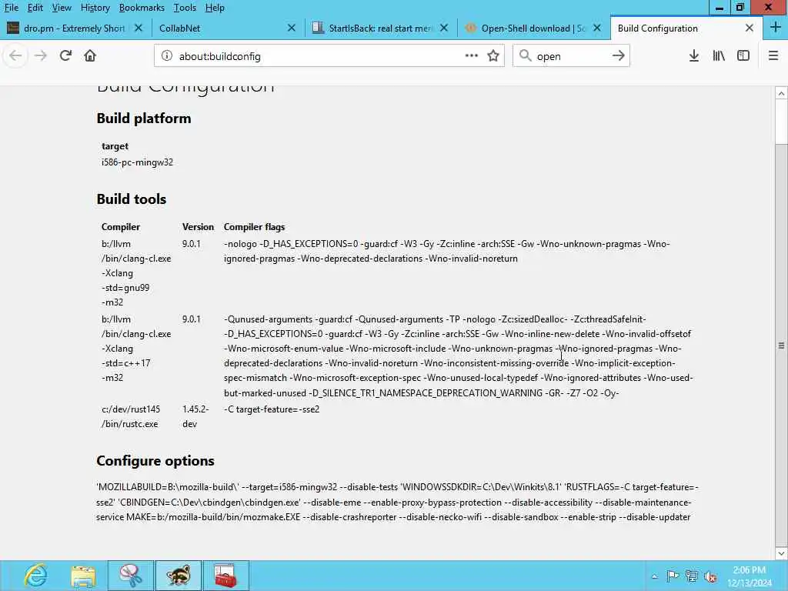Open the Tools menu

[185, 8]
